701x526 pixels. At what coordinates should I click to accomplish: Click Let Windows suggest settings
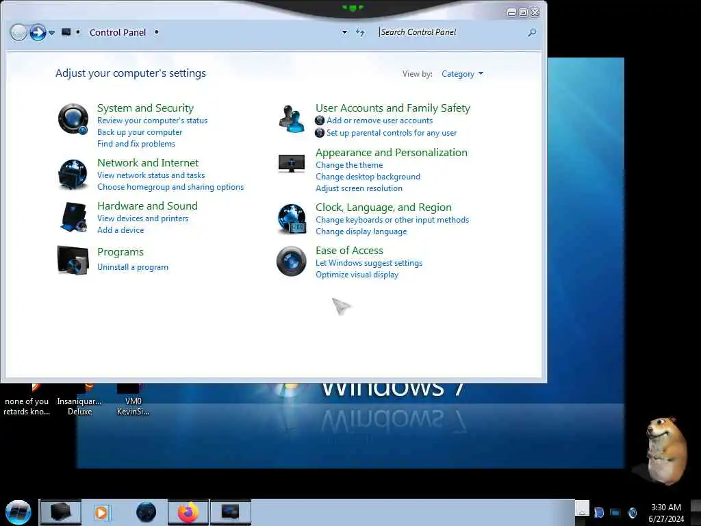[x=369, y=263]
